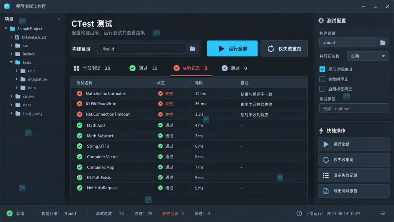
Task: Switch to 跳过 tab
Action: (234, 69)
